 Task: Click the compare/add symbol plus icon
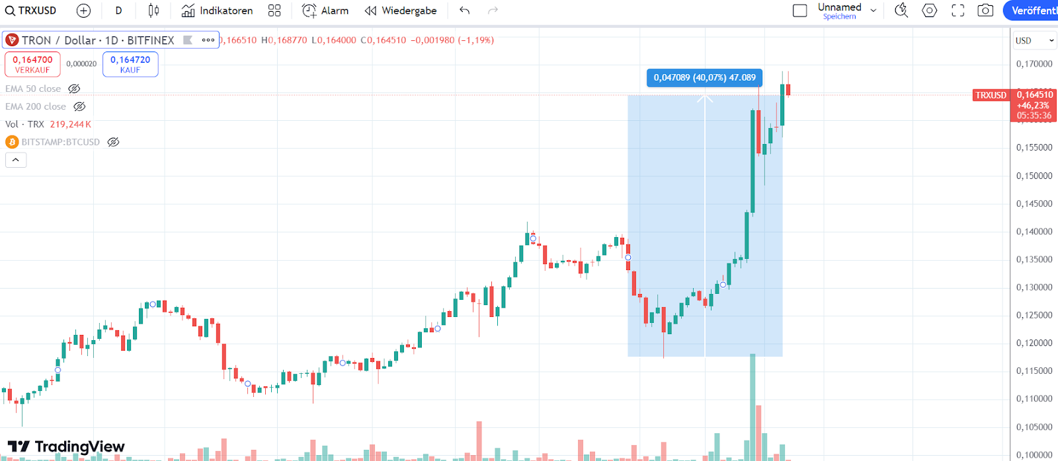coord(83,11)
